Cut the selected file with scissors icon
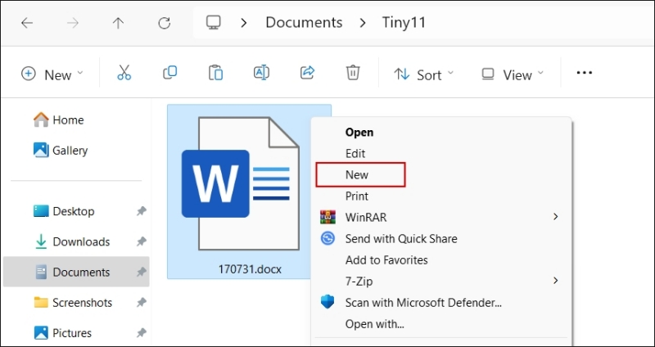655x347 pixels. coord(124,73)
